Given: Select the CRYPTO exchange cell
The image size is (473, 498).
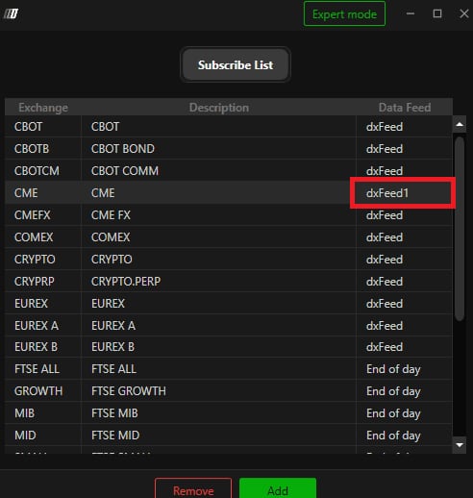Looking at the screenshot, I should click(x=43, y=260).
